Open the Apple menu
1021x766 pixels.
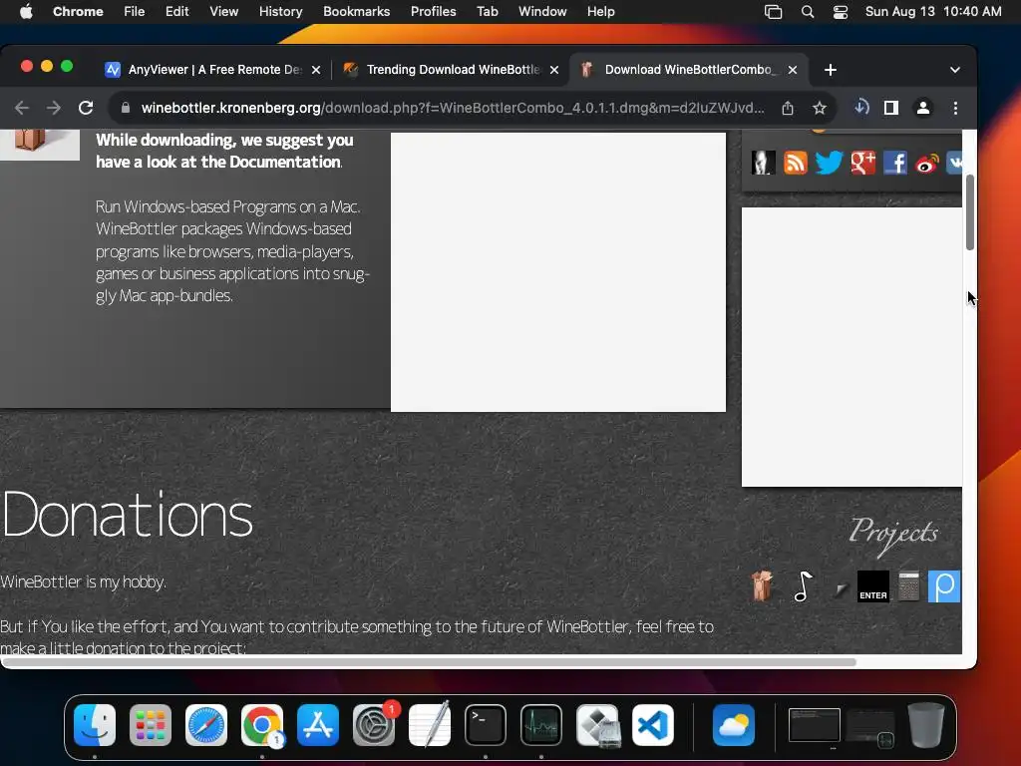point(26,12)
